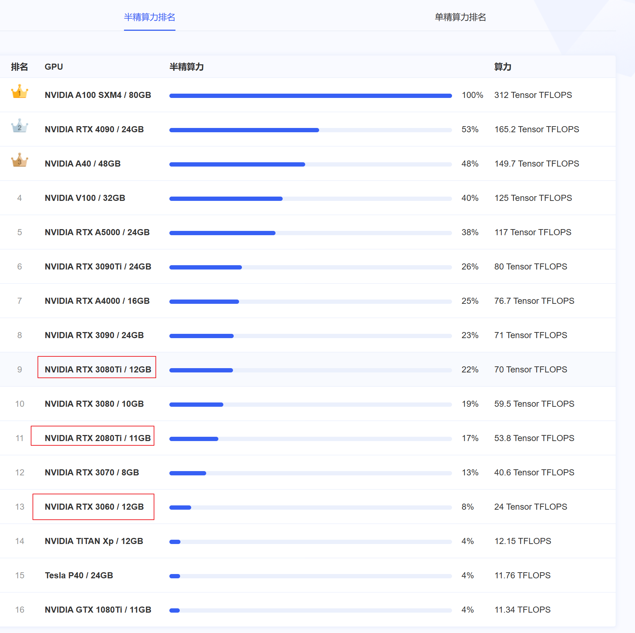Click the 排名 column header
The height and width of the screenshot is (633, 635).
pos(19,67)
